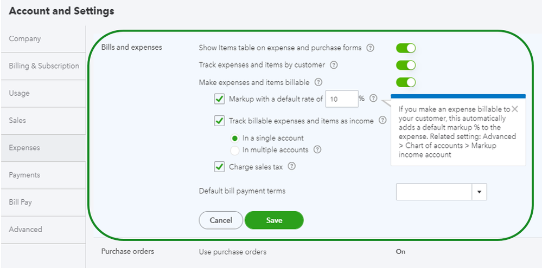Click help icon beside Show Items table

(x=370, y=48)
